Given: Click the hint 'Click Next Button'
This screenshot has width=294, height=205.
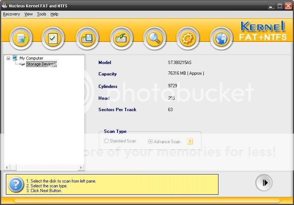Looking at the screenshot, I should point(44,191).
